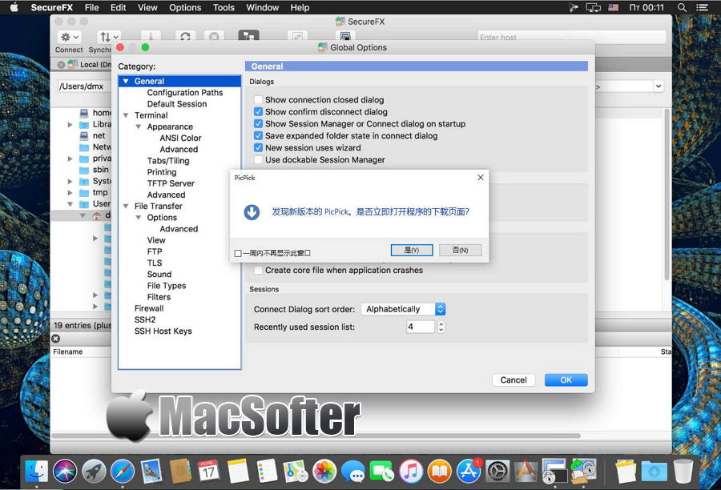Select SSH Host Keys in the category tree
Viewport: 721px width, 490px height.
[163, 331]
